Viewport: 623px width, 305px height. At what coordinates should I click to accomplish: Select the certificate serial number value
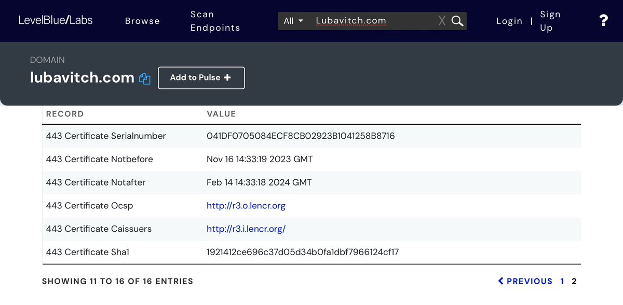point(301,136)
